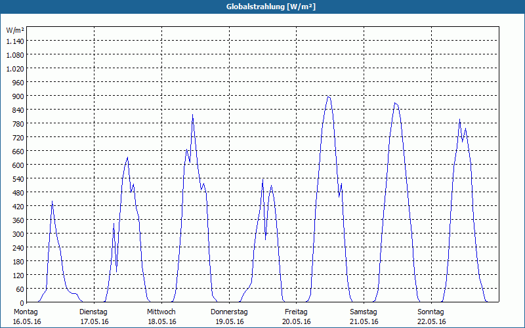Select the 960 y-axis label

(x=18, y=83)
